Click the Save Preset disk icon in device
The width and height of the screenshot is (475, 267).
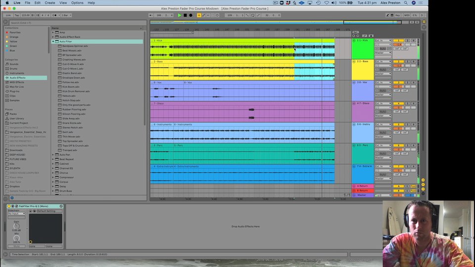[35, 211]
